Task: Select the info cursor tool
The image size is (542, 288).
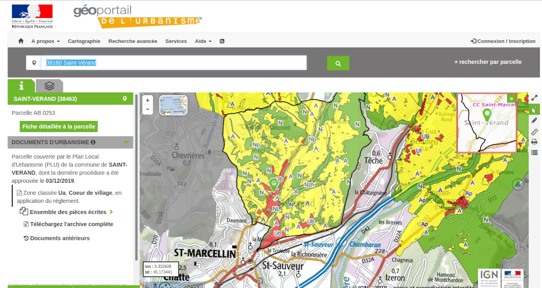Action: tap(535, 109)
